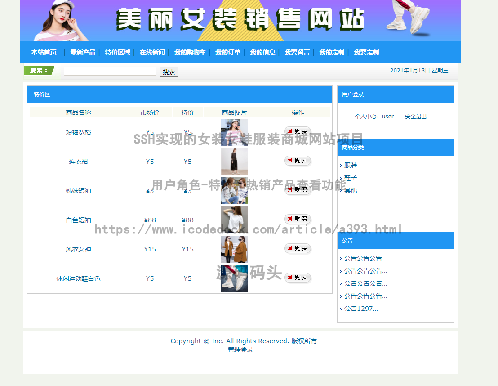Viewport: 498px width, 386px height.
Task: Click 购买 beside 休闲运动鞋白色
Action: pos(297,278)
